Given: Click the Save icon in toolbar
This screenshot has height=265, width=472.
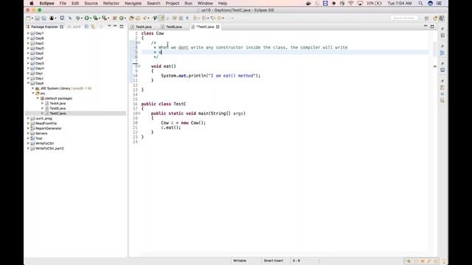Looking at the screenshot, I should 38,18.
